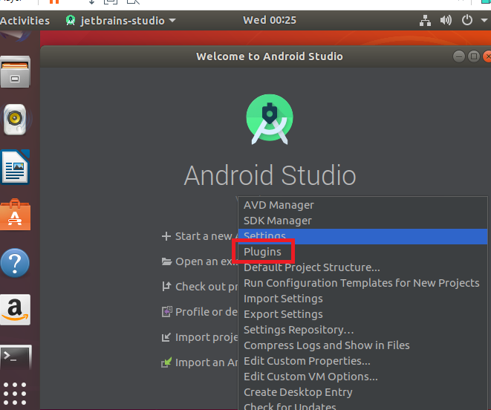Screen dimensions: 491x410
Task: Click the plus icon beside Start a new
Action: (166, 236)
